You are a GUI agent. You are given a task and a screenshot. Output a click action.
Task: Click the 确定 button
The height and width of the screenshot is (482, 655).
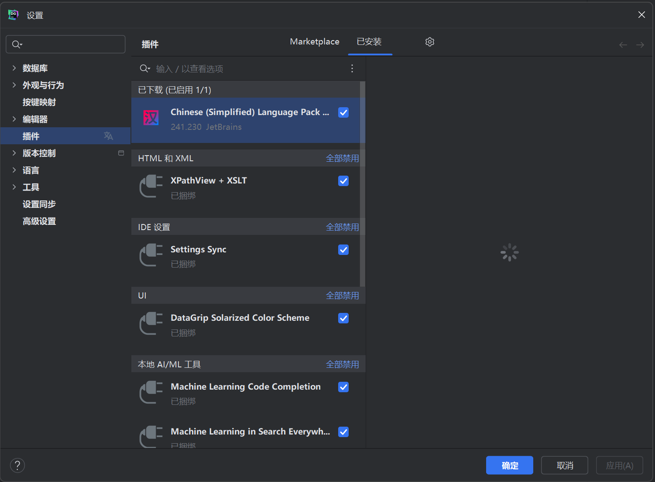click(x=509, y=465)
